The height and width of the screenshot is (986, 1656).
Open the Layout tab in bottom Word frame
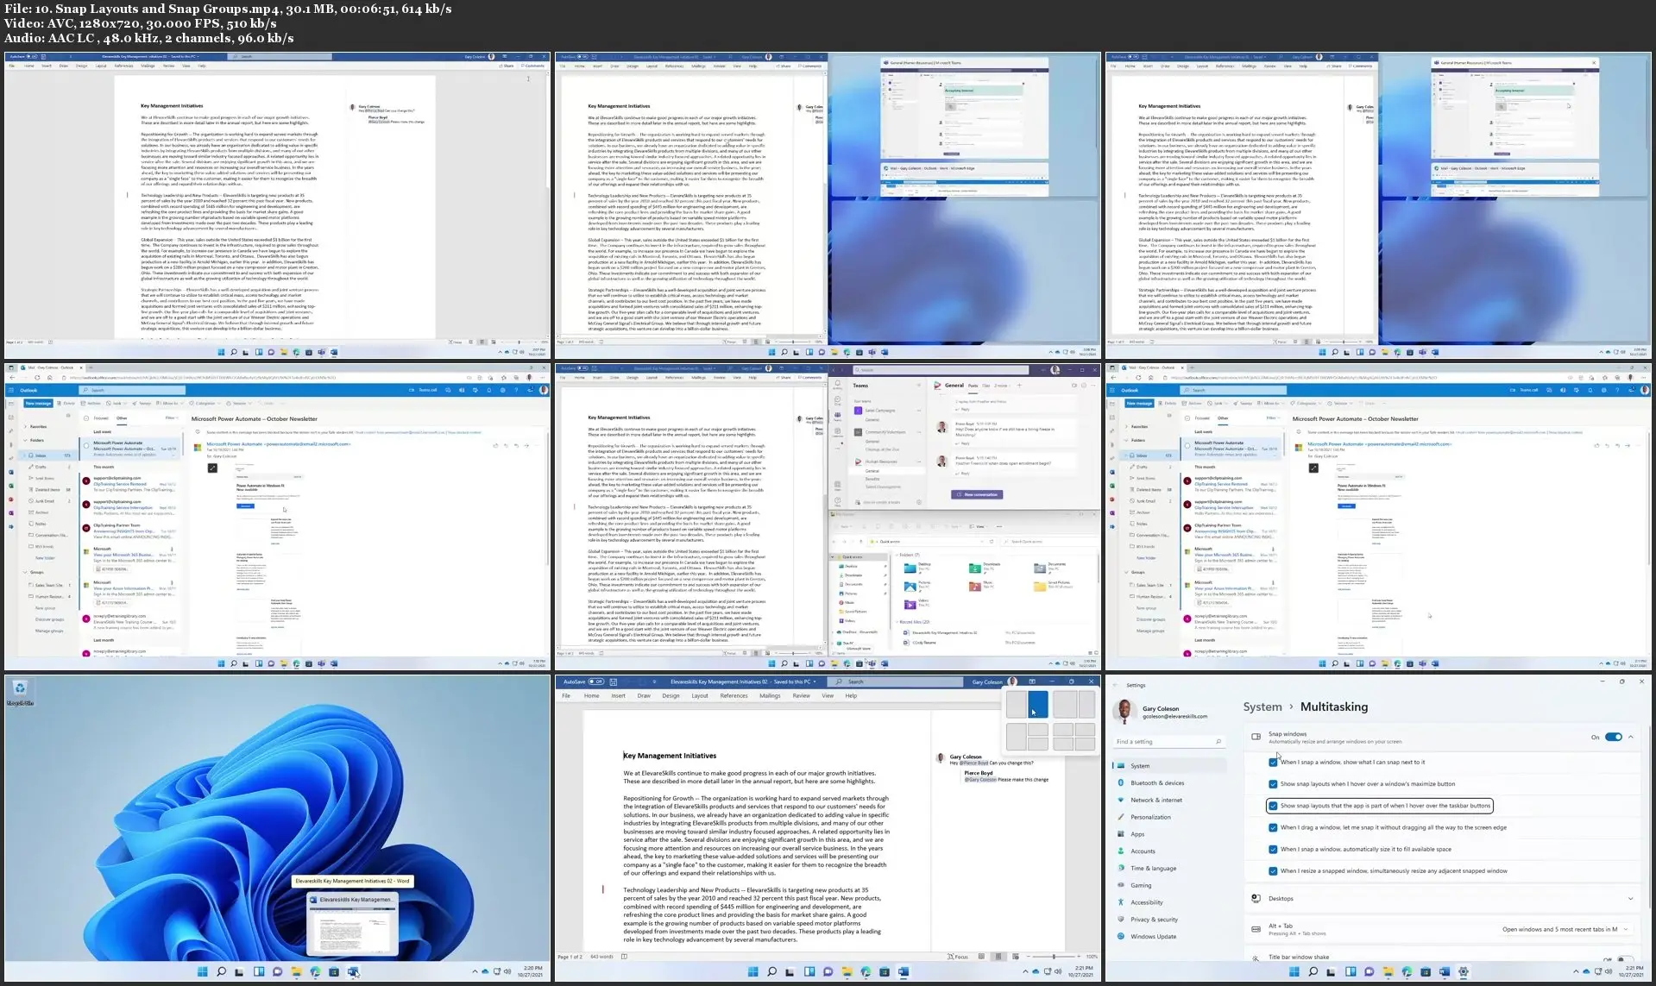coord(700,695)
